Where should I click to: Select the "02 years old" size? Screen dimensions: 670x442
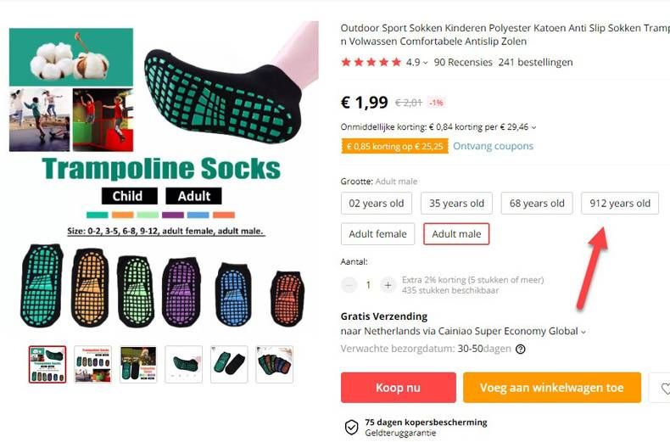[377, 204]
